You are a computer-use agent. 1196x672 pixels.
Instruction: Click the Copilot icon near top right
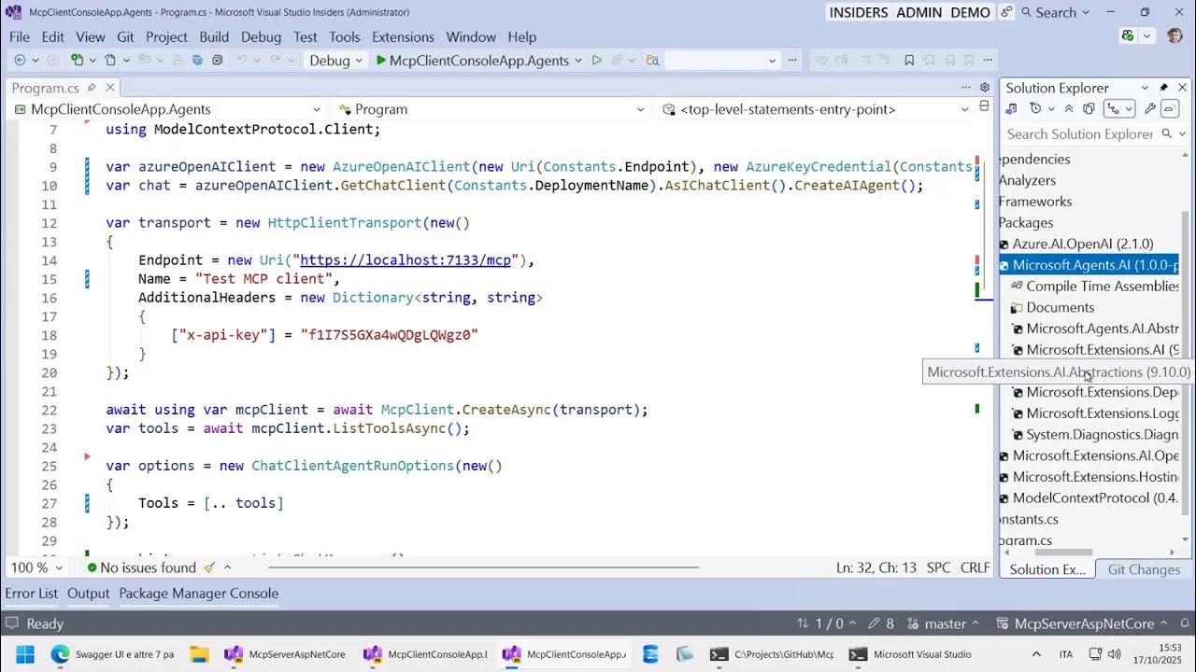[1128, 35]
